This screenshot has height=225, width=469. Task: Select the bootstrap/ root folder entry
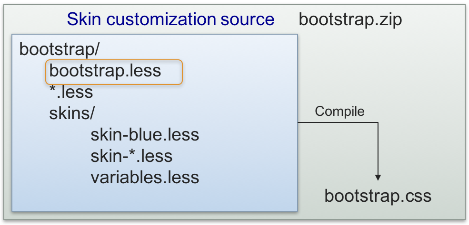59,49
